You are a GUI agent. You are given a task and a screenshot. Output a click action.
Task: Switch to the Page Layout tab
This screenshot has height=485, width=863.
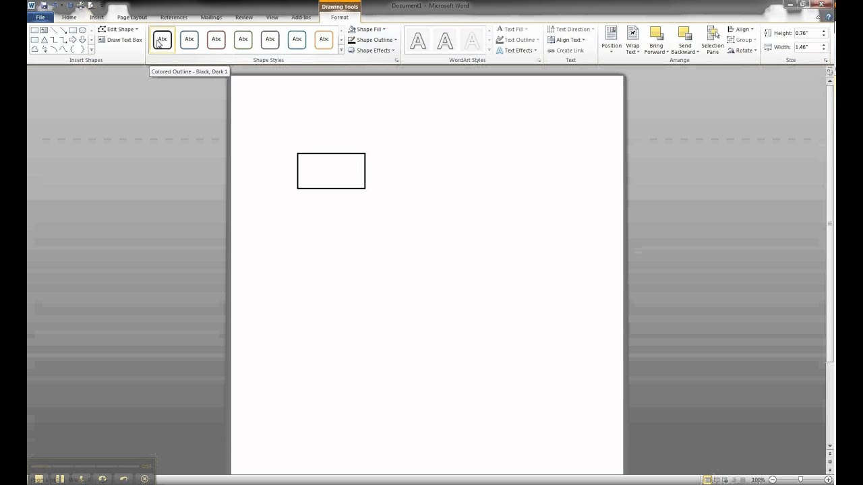tap(132, 18)
